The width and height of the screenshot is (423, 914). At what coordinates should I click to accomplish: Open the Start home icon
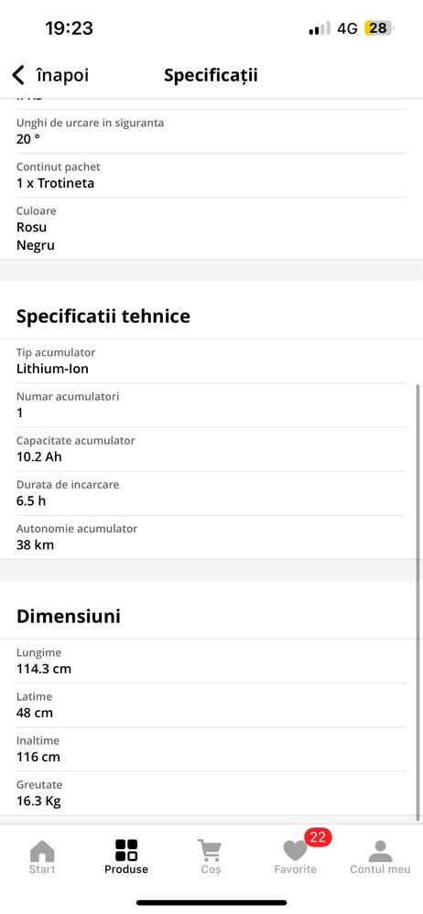click(42, 851)
